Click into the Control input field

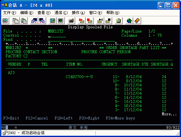click(57, 36)
